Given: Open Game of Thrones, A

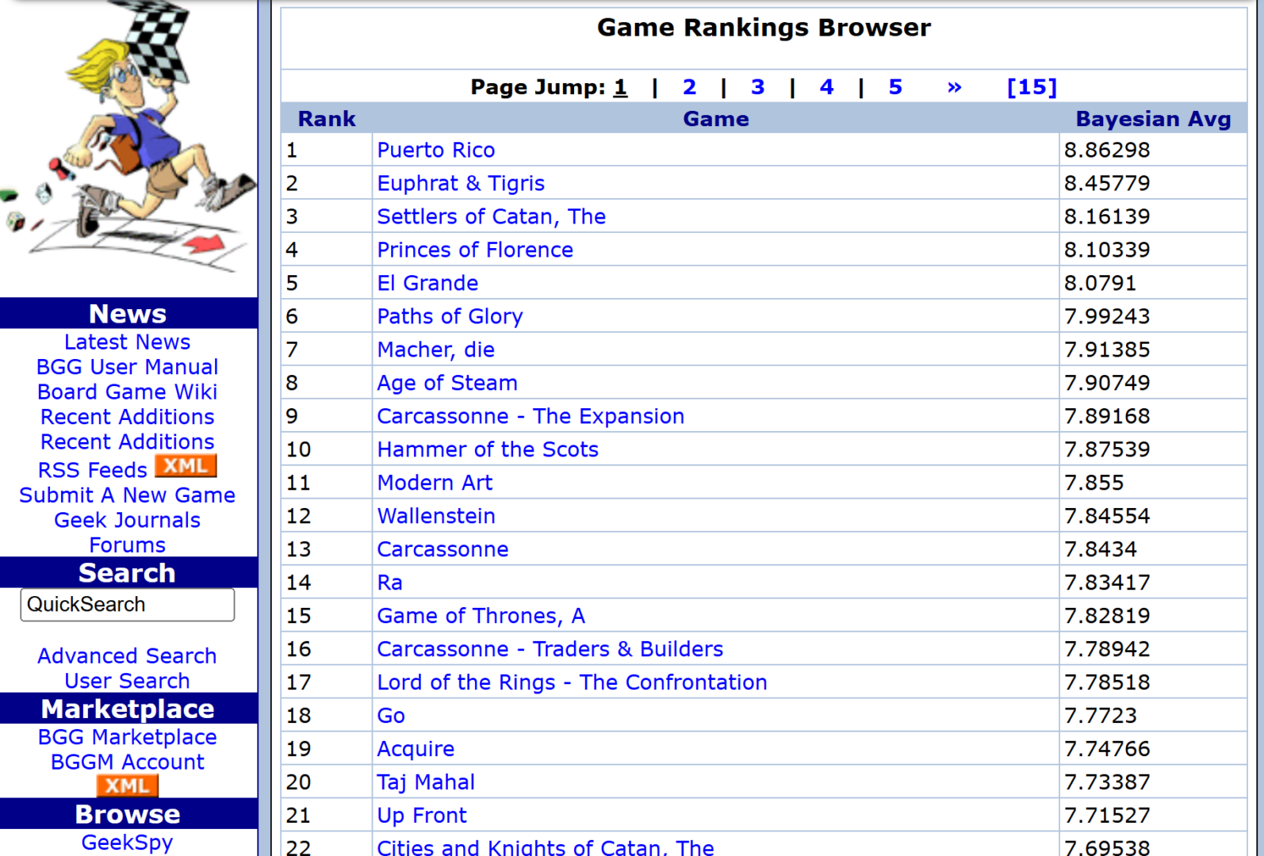Looking at the screenshot, I should tap(481, 616).
